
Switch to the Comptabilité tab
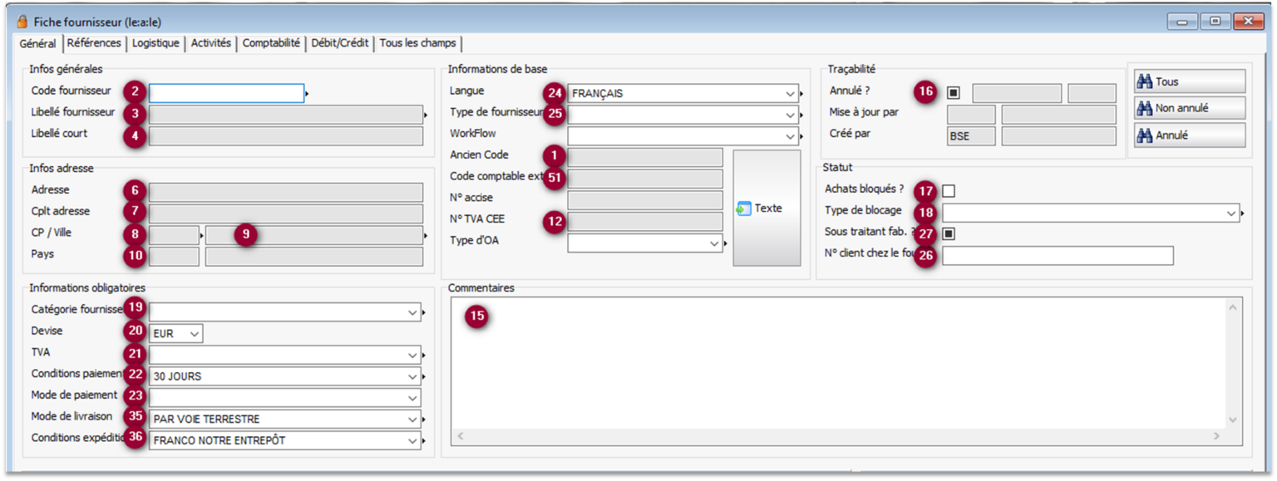coord(271,43)
